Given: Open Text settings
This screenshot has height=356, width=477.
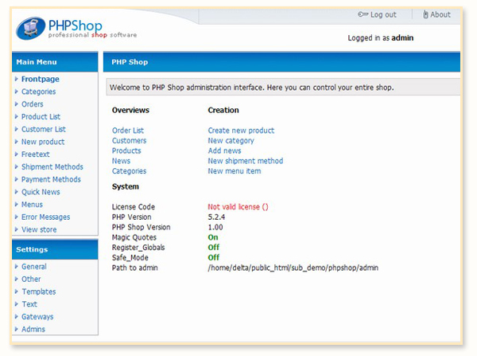Looking at the screenshot, I should click(x=29, y=304).
